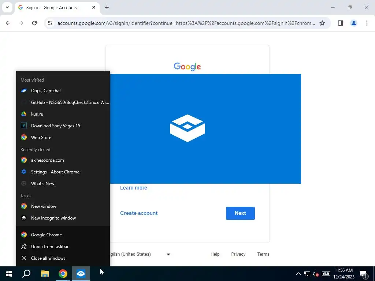Open Settings - About Chrome entry
Image resolution: width=375 pixels, height=281 pixels.
[63, 172]
